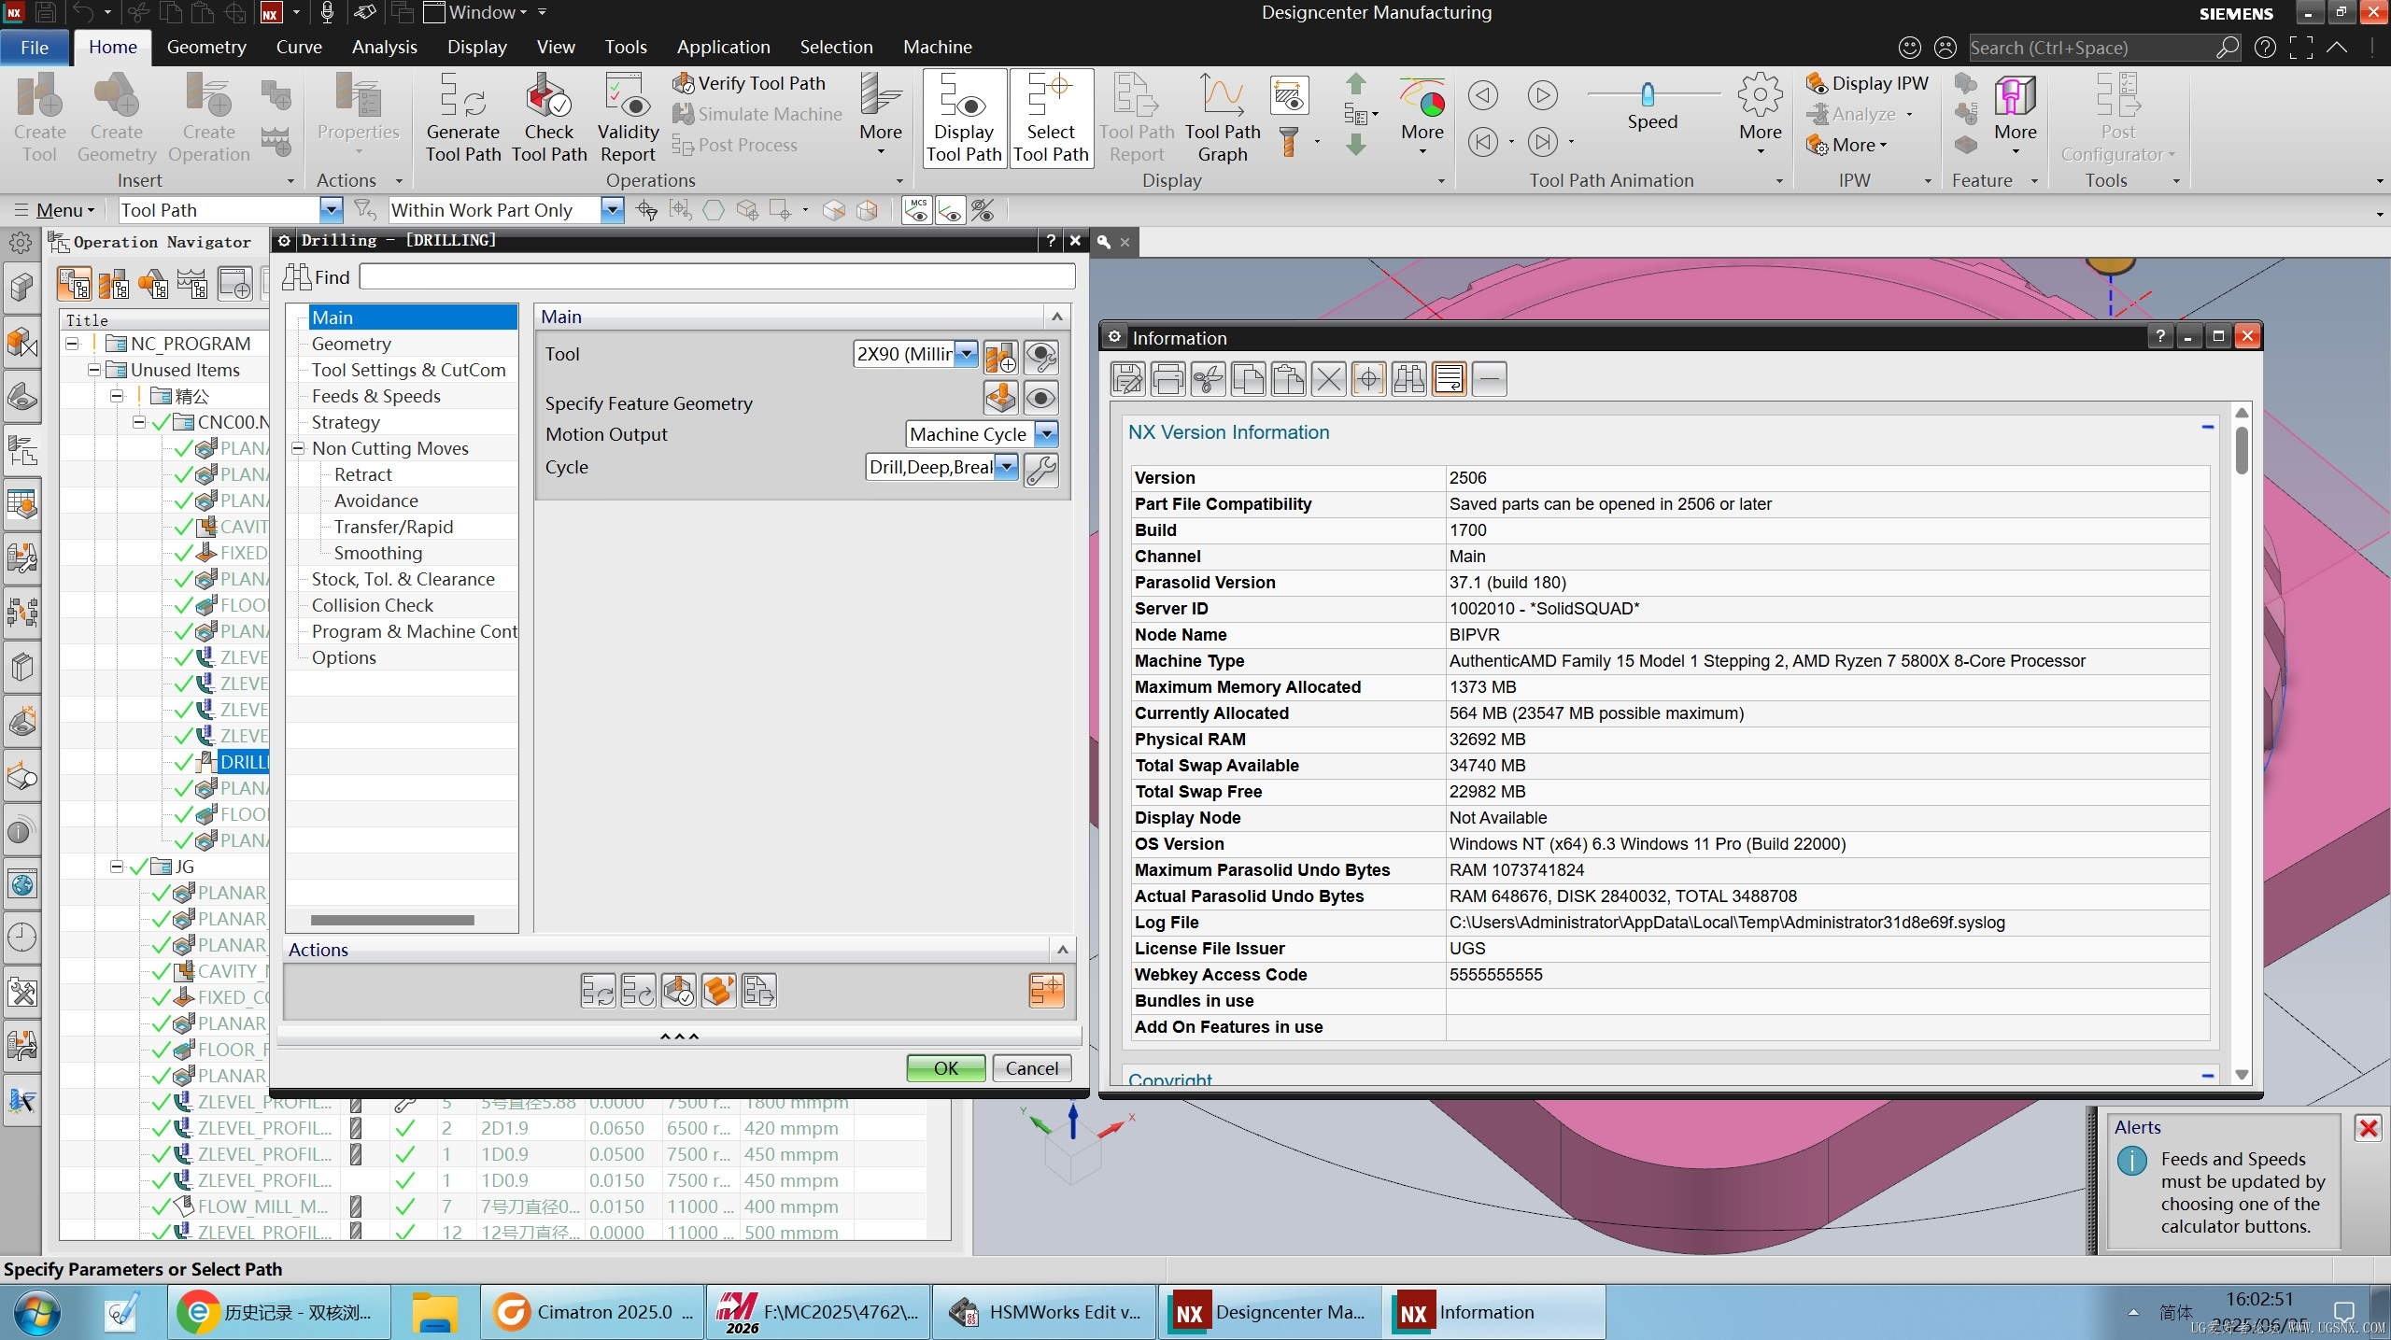Open the File menu
Image resolution: width=2391 pixels, height=1340 pixels.
(35, 47)
